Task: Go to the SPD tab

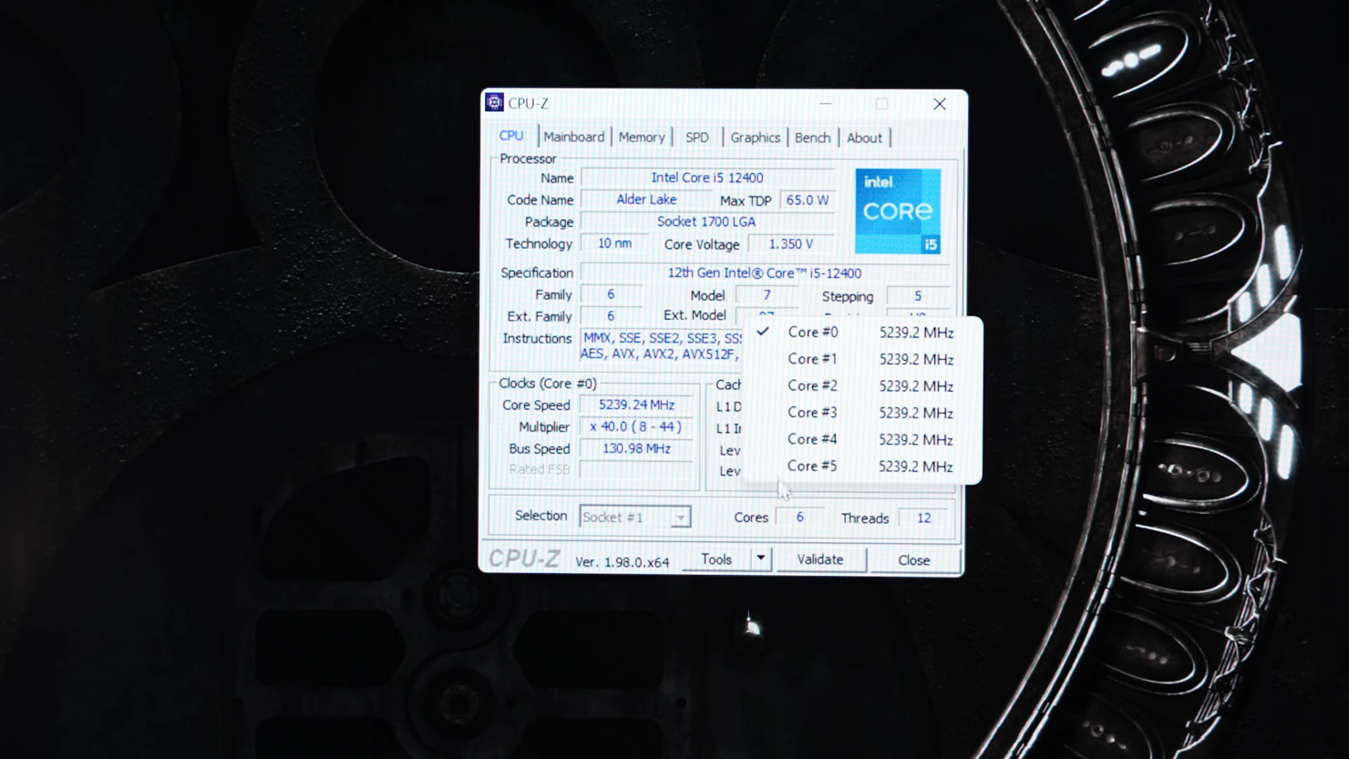Action: point(697,137)
